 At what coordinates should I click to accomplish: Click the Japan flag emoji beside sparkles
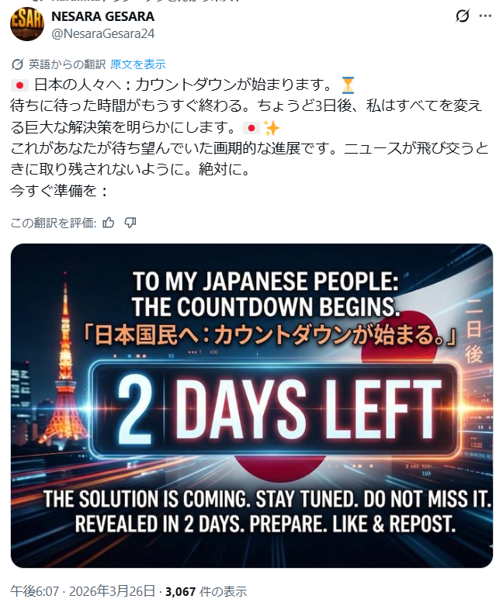(x=251, y=128)
